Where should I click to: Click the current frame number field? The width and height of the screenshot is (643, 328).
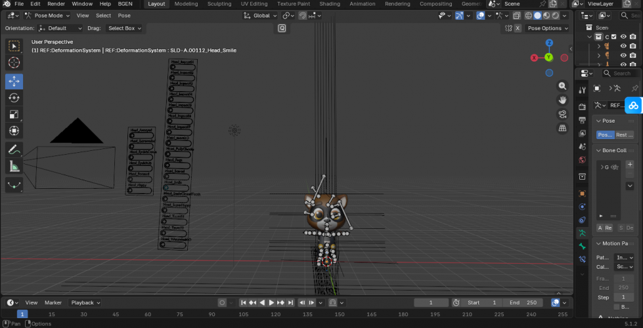(431, 302)
